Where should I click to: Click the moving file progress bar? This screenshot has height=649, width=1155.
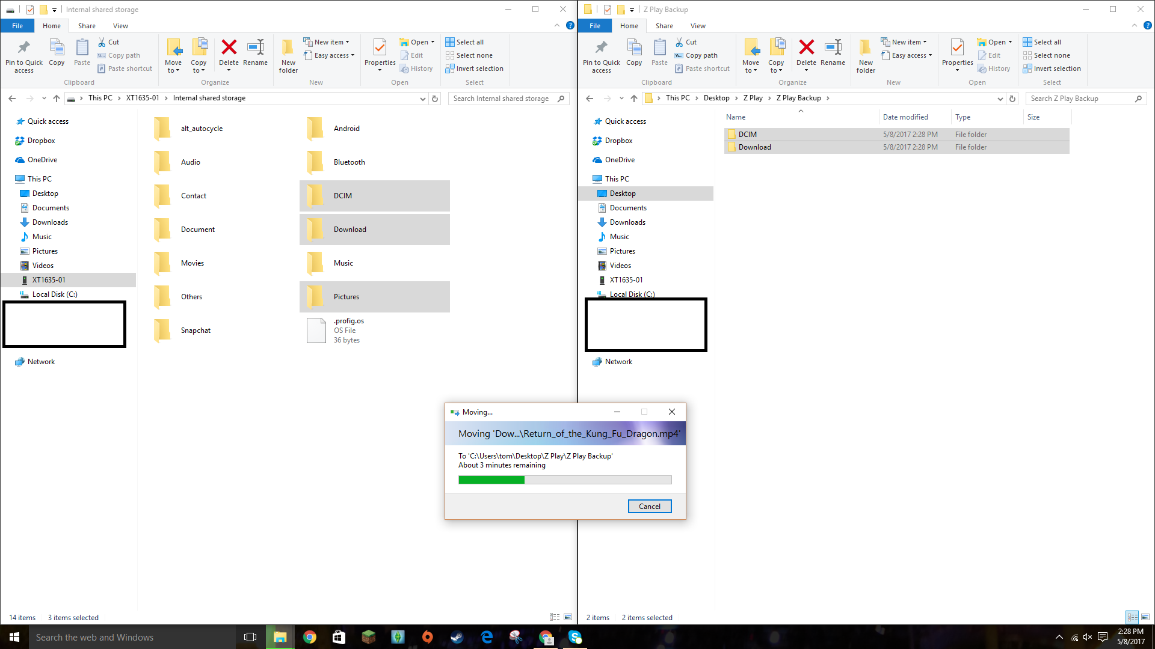(564, 480)
